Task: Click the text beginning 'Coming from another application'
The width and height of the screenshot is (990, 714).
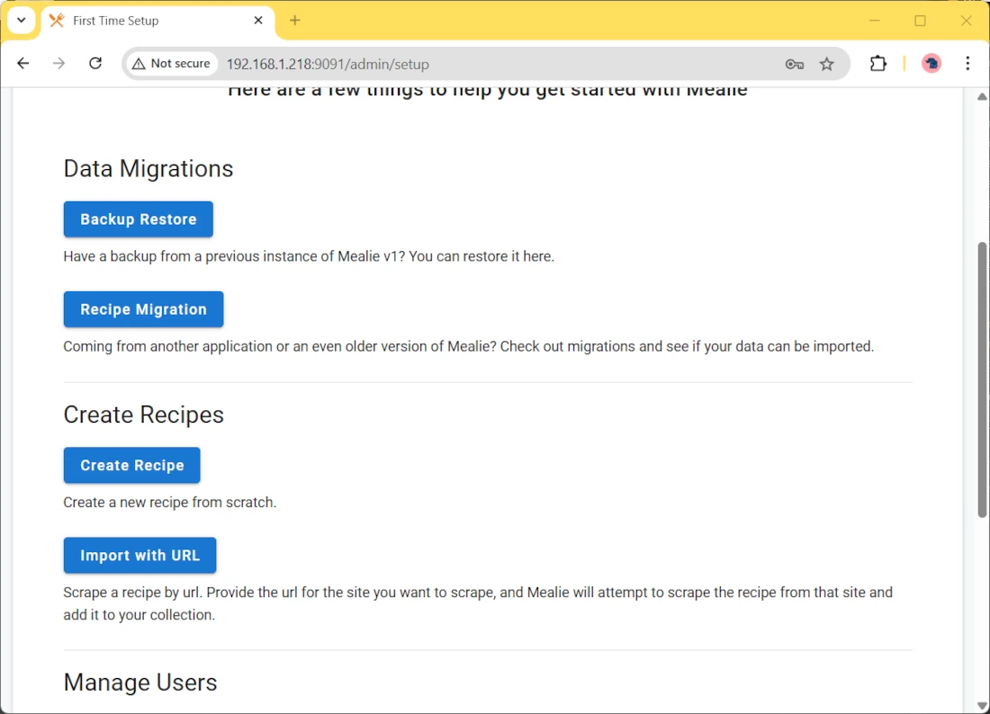Action: tap(469, 347)
